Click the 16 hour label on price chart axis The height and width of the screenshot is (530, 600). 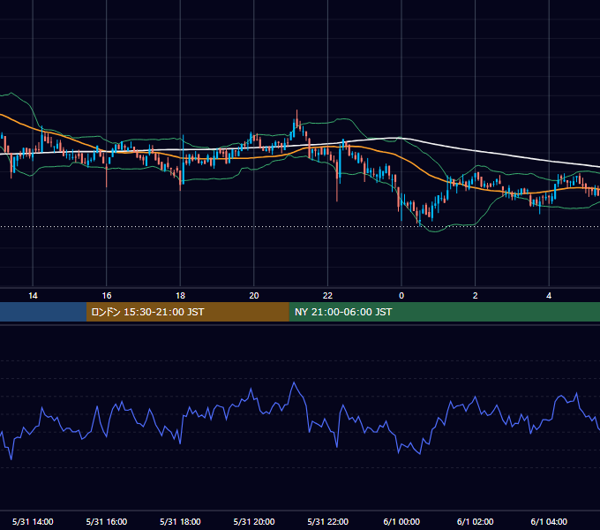coord(107,296)
